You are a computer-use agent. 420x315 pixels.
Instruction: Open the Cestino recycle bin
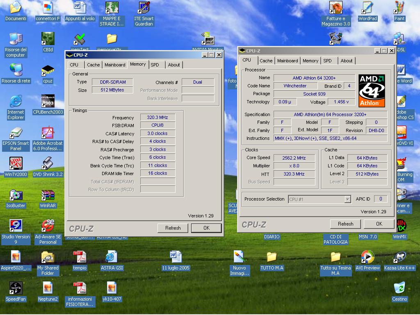point(399,288)
